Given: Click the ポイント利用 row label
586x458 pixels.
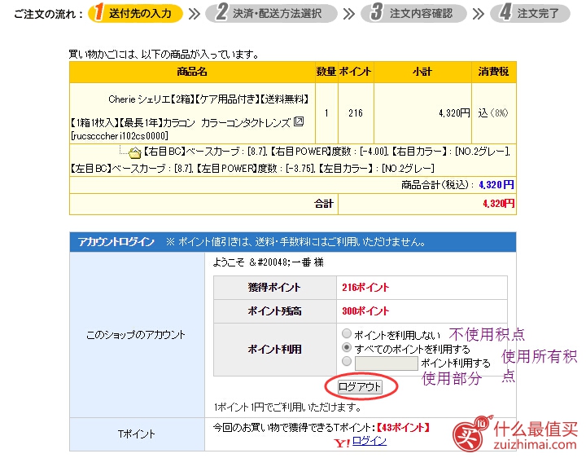Looking at the screenshot, I should [x=275, y=349].
